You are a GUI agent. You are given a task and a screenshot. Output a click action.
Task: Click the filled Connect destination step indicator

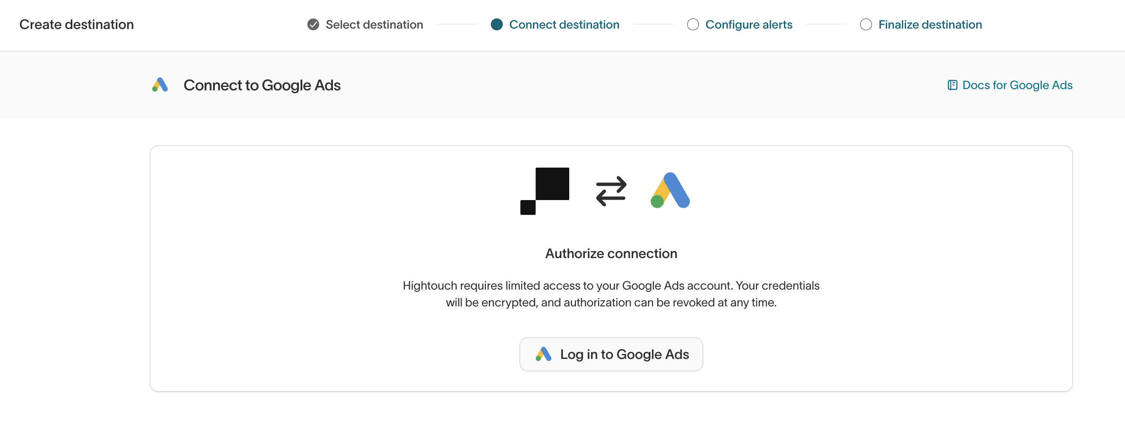(x=496, y=24)
